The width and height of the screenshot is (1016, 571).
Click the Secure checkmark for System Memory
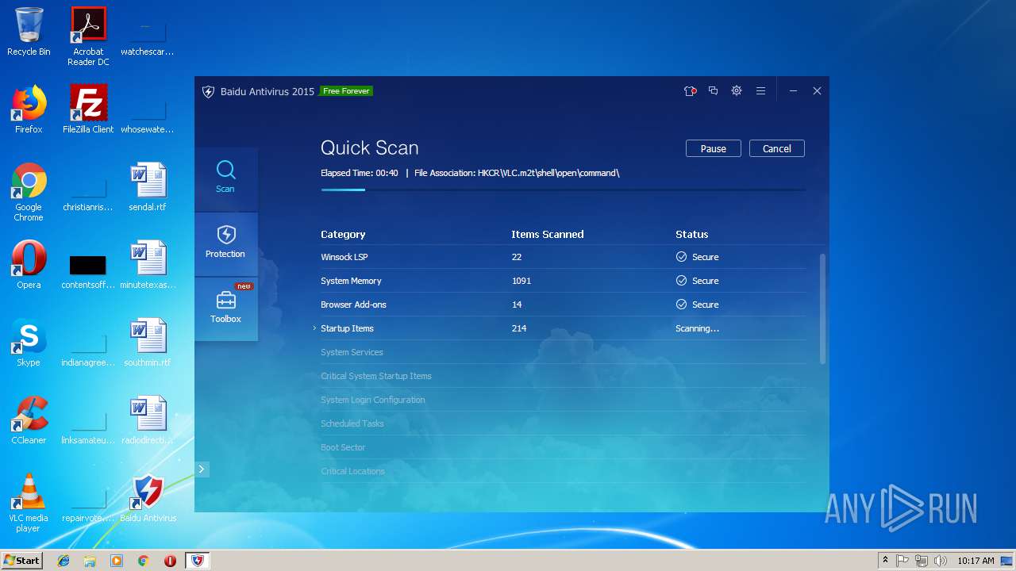pos(681,281)
